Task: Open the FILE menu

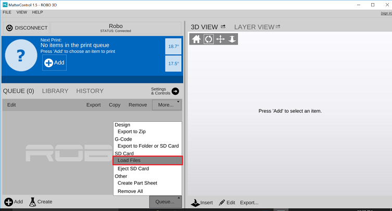Action: coord(7,12)
